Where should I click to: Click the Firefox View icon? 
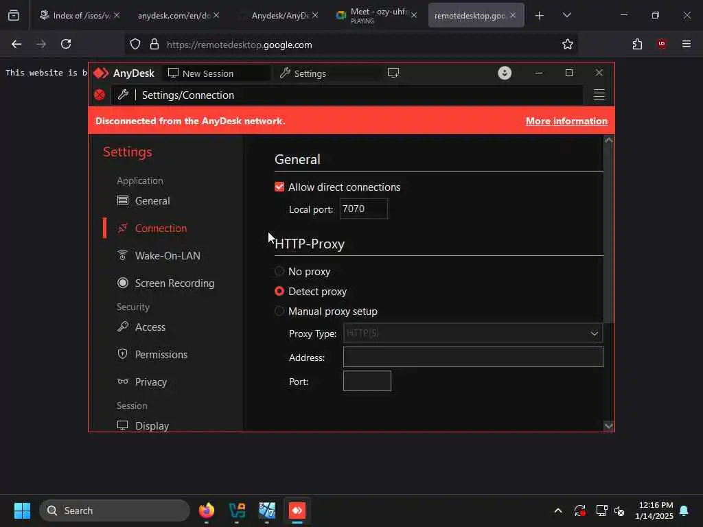[x=14, y=16]
